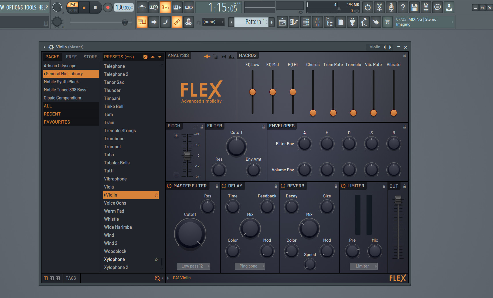Viewport: 493px width, 298px height.
Task: Open the TOOLS menu
Action: tap(30, 7)
